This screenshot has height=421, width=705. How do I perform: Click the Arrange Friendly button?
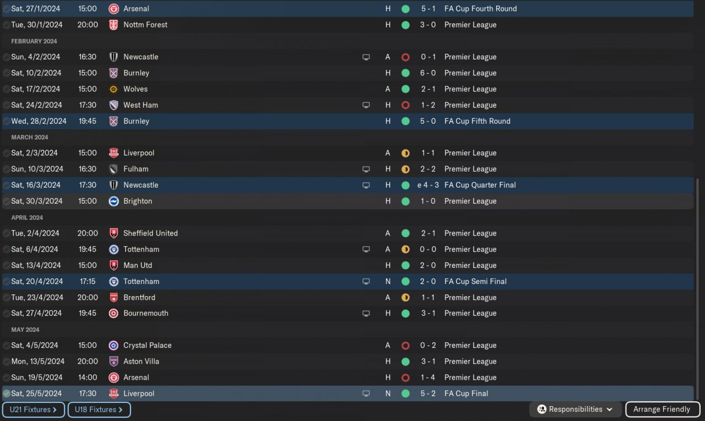(x=663, y=409)
